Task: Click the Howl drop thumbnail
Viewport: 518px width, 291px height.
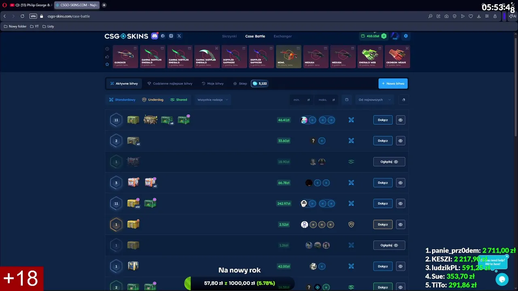Action: 289,57
